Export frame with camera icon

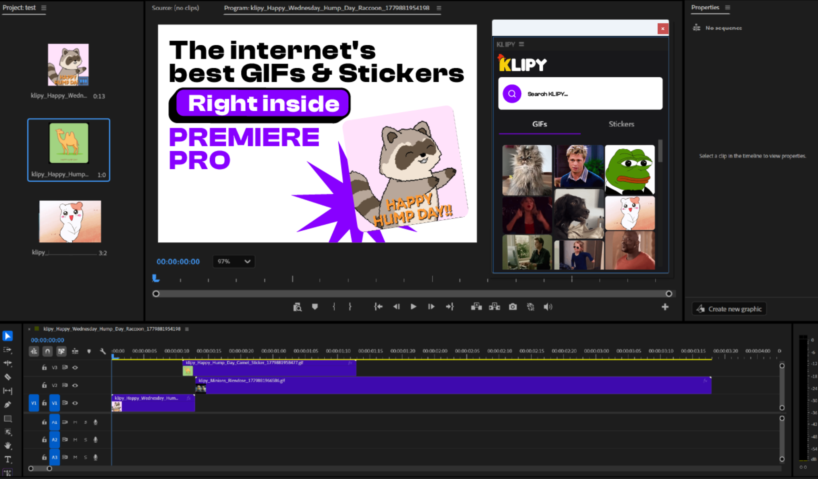[x=513, y=307]
